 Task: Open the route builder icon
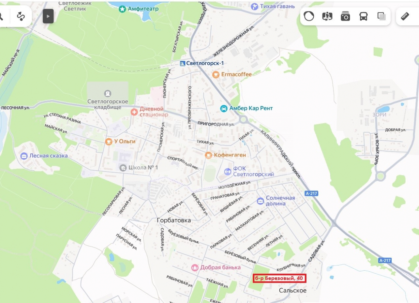pos(21,16)
